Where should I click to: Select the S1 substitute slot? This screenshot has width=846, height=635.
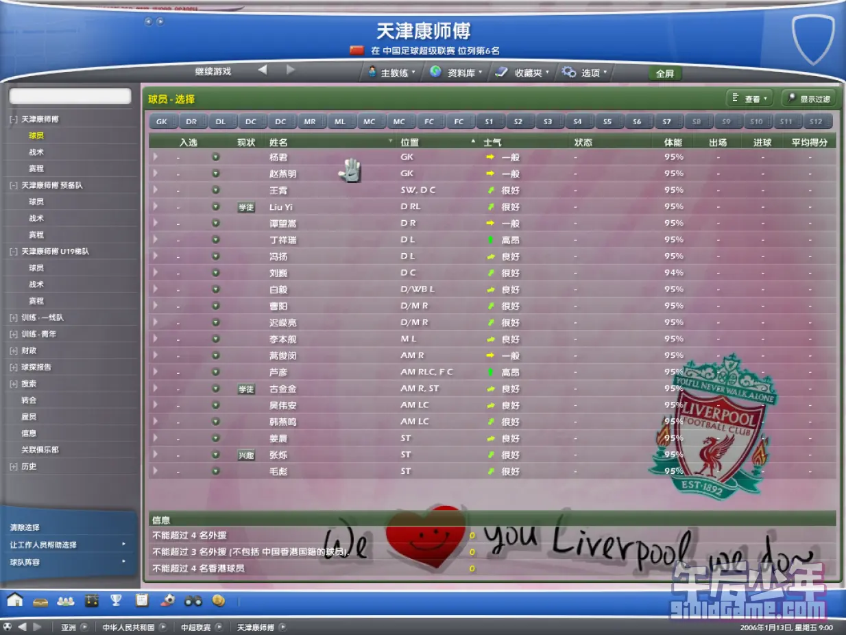[x=489, y=121]
